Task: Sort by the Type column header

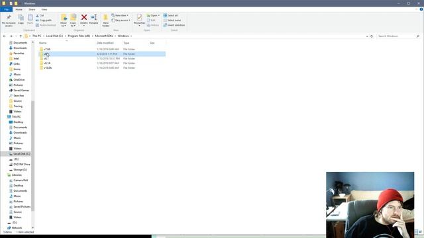Action: click(x=126, y=43)
